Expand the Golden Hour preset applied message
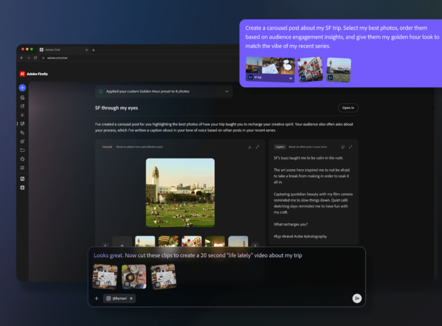442x326 pixels. click(x=227, y=91)
